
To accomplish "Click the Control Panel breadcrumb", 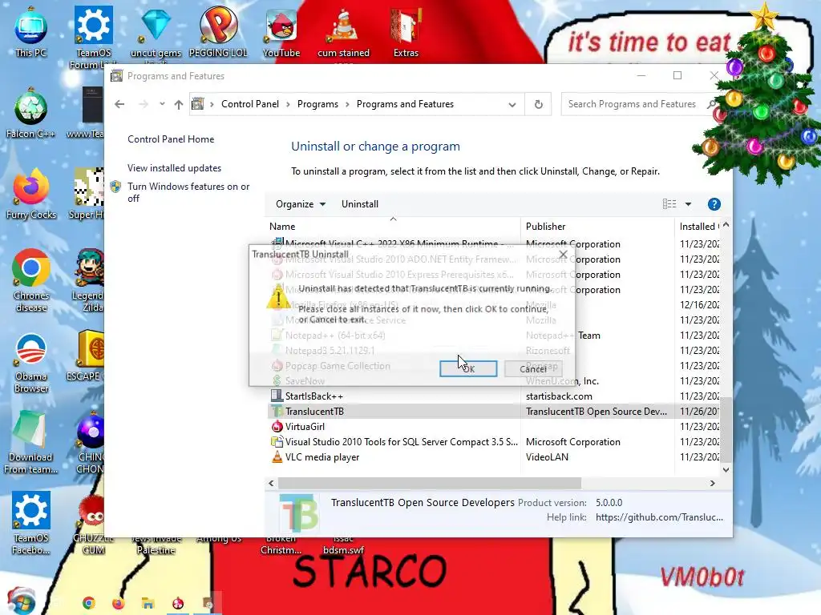I will coord(250,104).
